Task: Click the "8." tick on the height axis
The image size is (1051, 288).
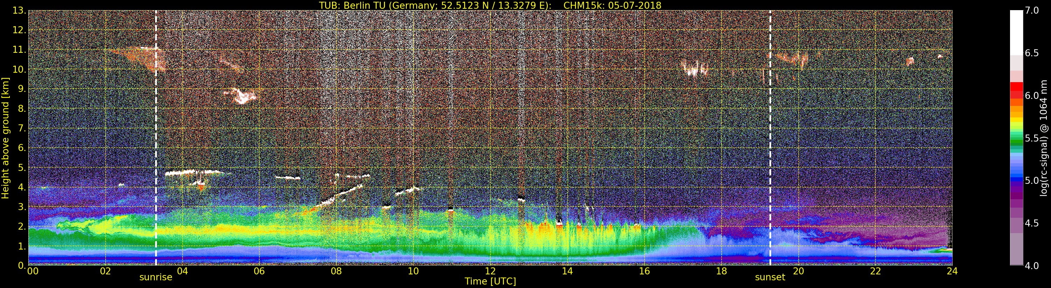Action: pos(22,109)
